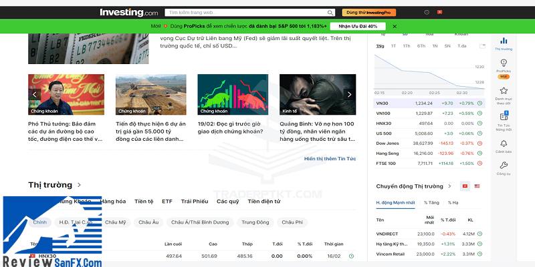Switch to the H. động Mạnh nhất tab
The width and height of the screenshot is (535, 267).
(x=395, y=203)
